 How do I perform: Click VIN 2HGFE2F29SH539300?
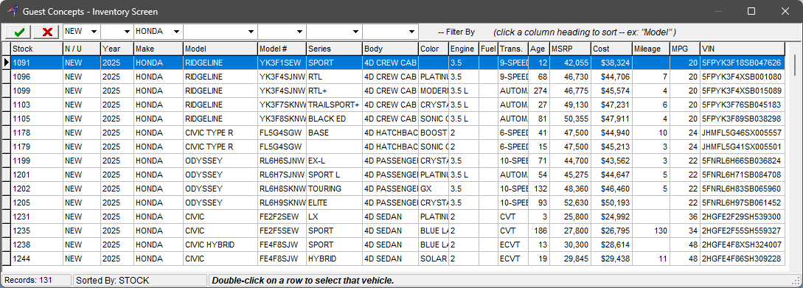coord(742,217)
